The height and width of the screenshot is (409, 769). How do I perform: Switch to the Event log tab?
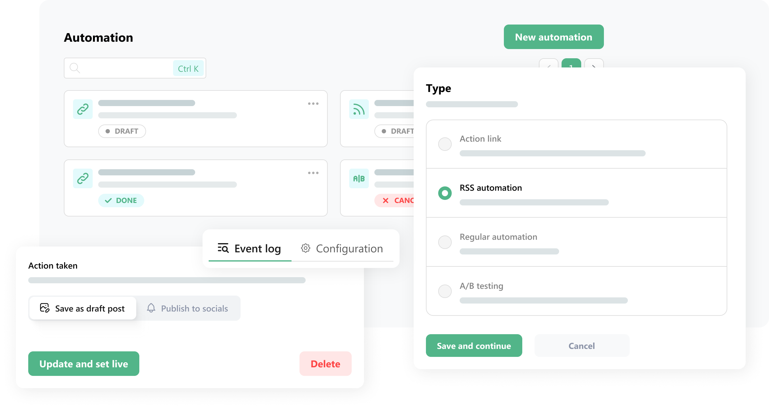(249, 248)
